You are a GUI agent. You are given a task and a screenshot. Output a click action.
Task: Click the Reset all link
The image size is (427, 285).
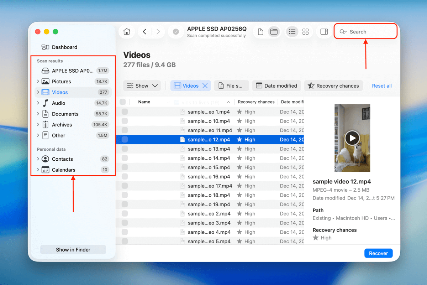click(x=381, y=85)
